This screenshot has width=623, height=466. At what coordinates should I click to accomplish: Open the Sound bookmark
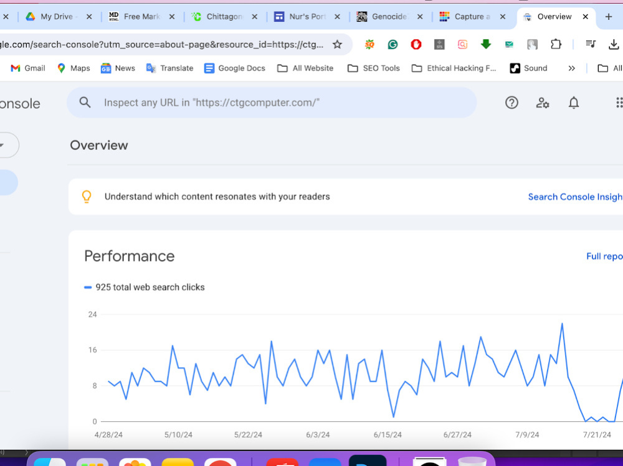click(528, 68)
